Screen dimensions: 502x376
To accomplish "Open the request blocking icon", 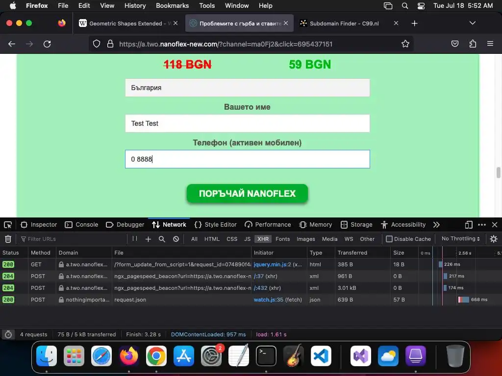I will click(x=176, y=239).
